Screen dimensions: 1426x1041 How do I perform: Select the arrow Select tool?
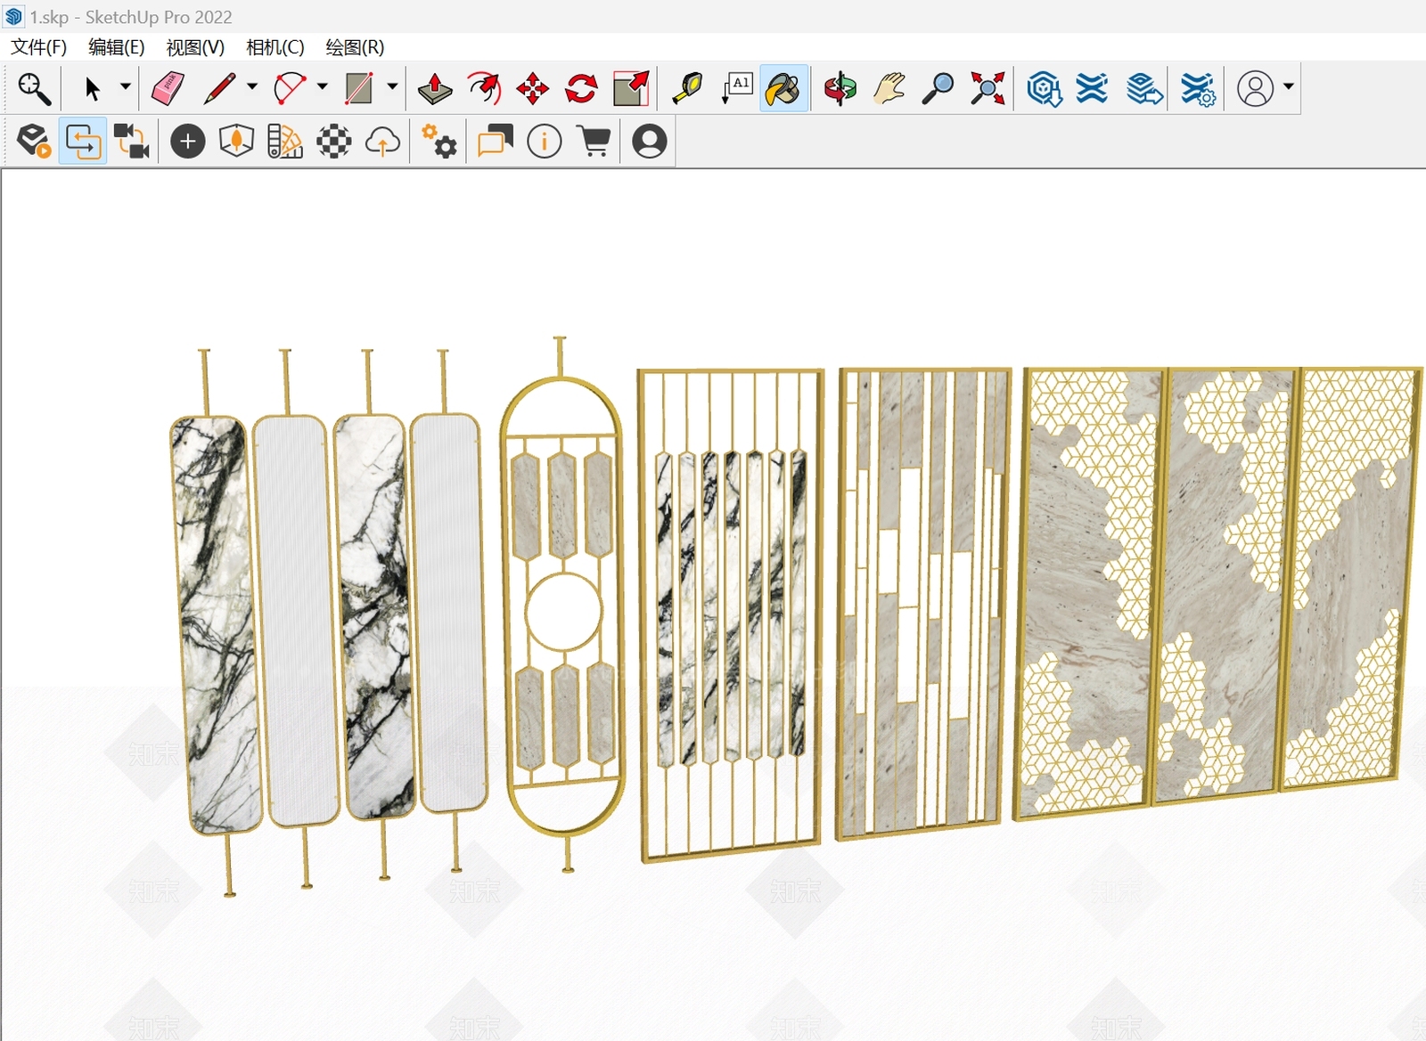[x=92, y=88]
